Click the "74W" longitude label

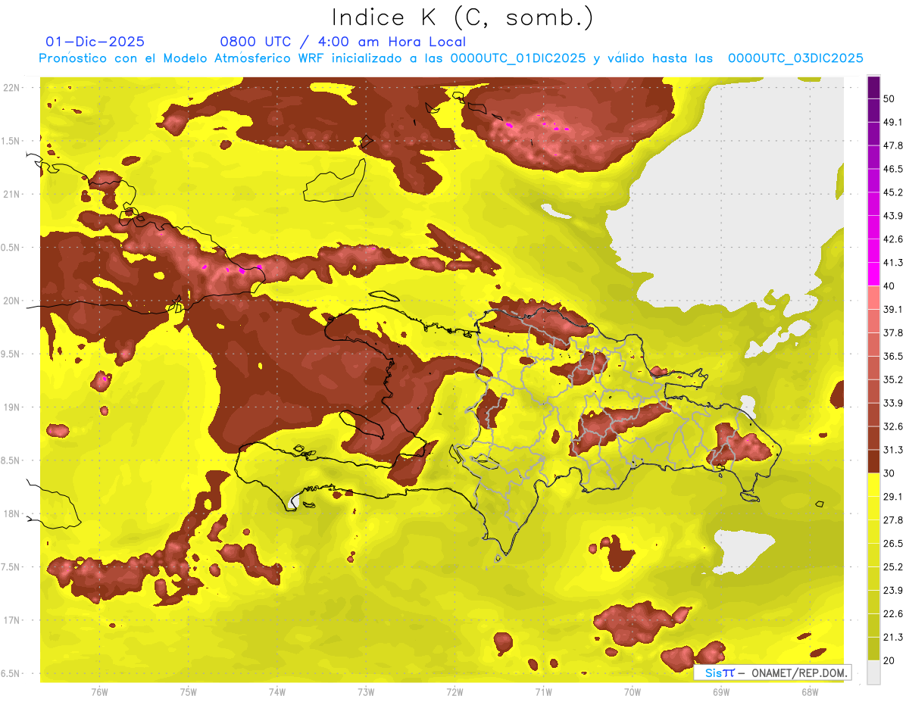[277, 693]
